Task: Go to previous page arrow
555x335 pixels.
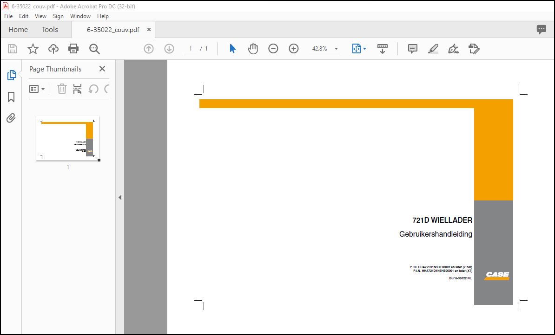Action: click(149, 49)
